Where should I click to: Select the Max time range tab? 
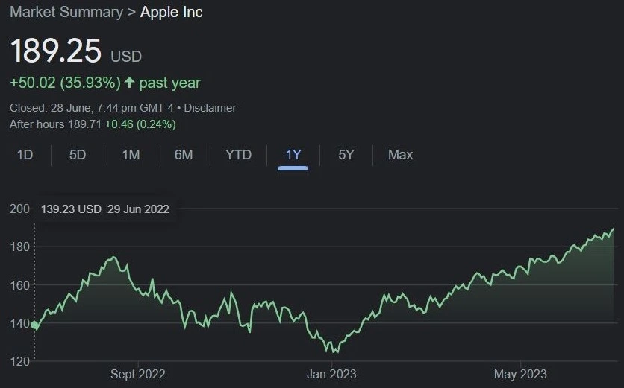pyautogui.click(x=400, y=155)
